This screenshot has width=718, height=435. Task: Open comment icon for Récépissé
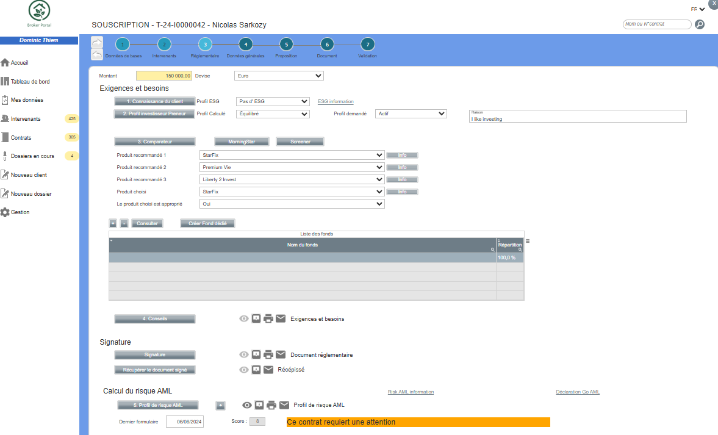(x=257, y=369)
